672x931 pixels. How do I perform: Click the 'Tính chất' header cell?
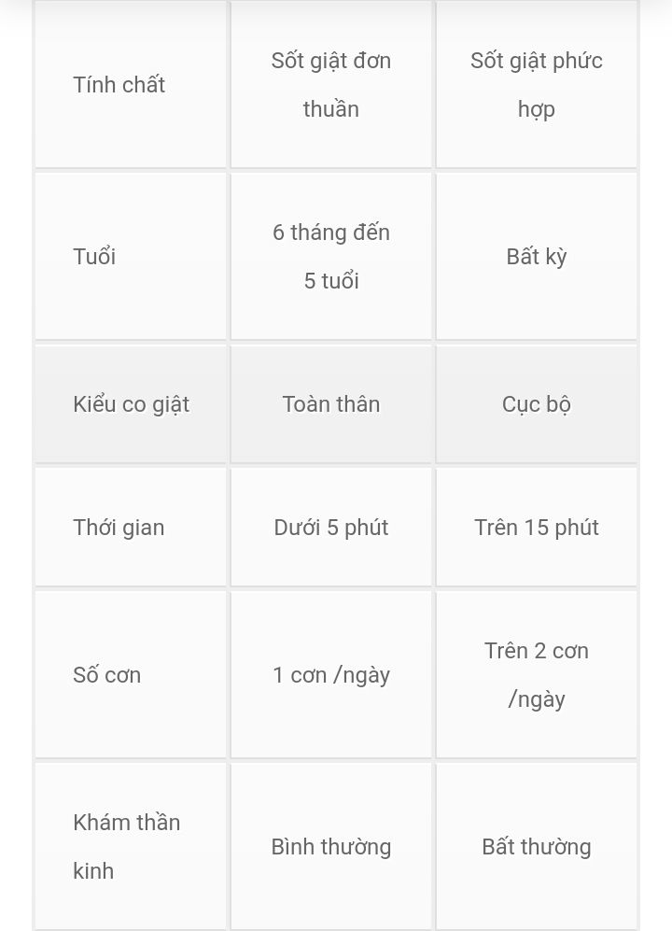131,84
